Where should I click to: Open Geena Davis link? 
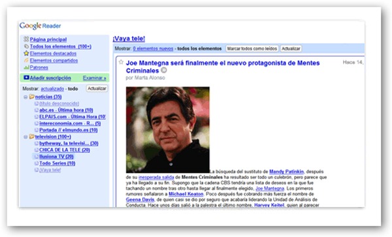coord(140,200)
